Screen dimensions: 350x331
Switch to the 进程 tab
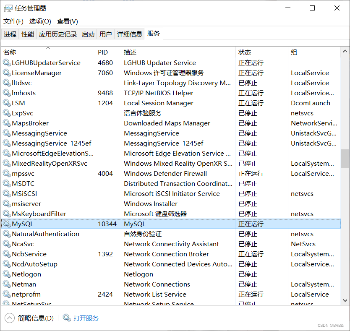[10, 34]
